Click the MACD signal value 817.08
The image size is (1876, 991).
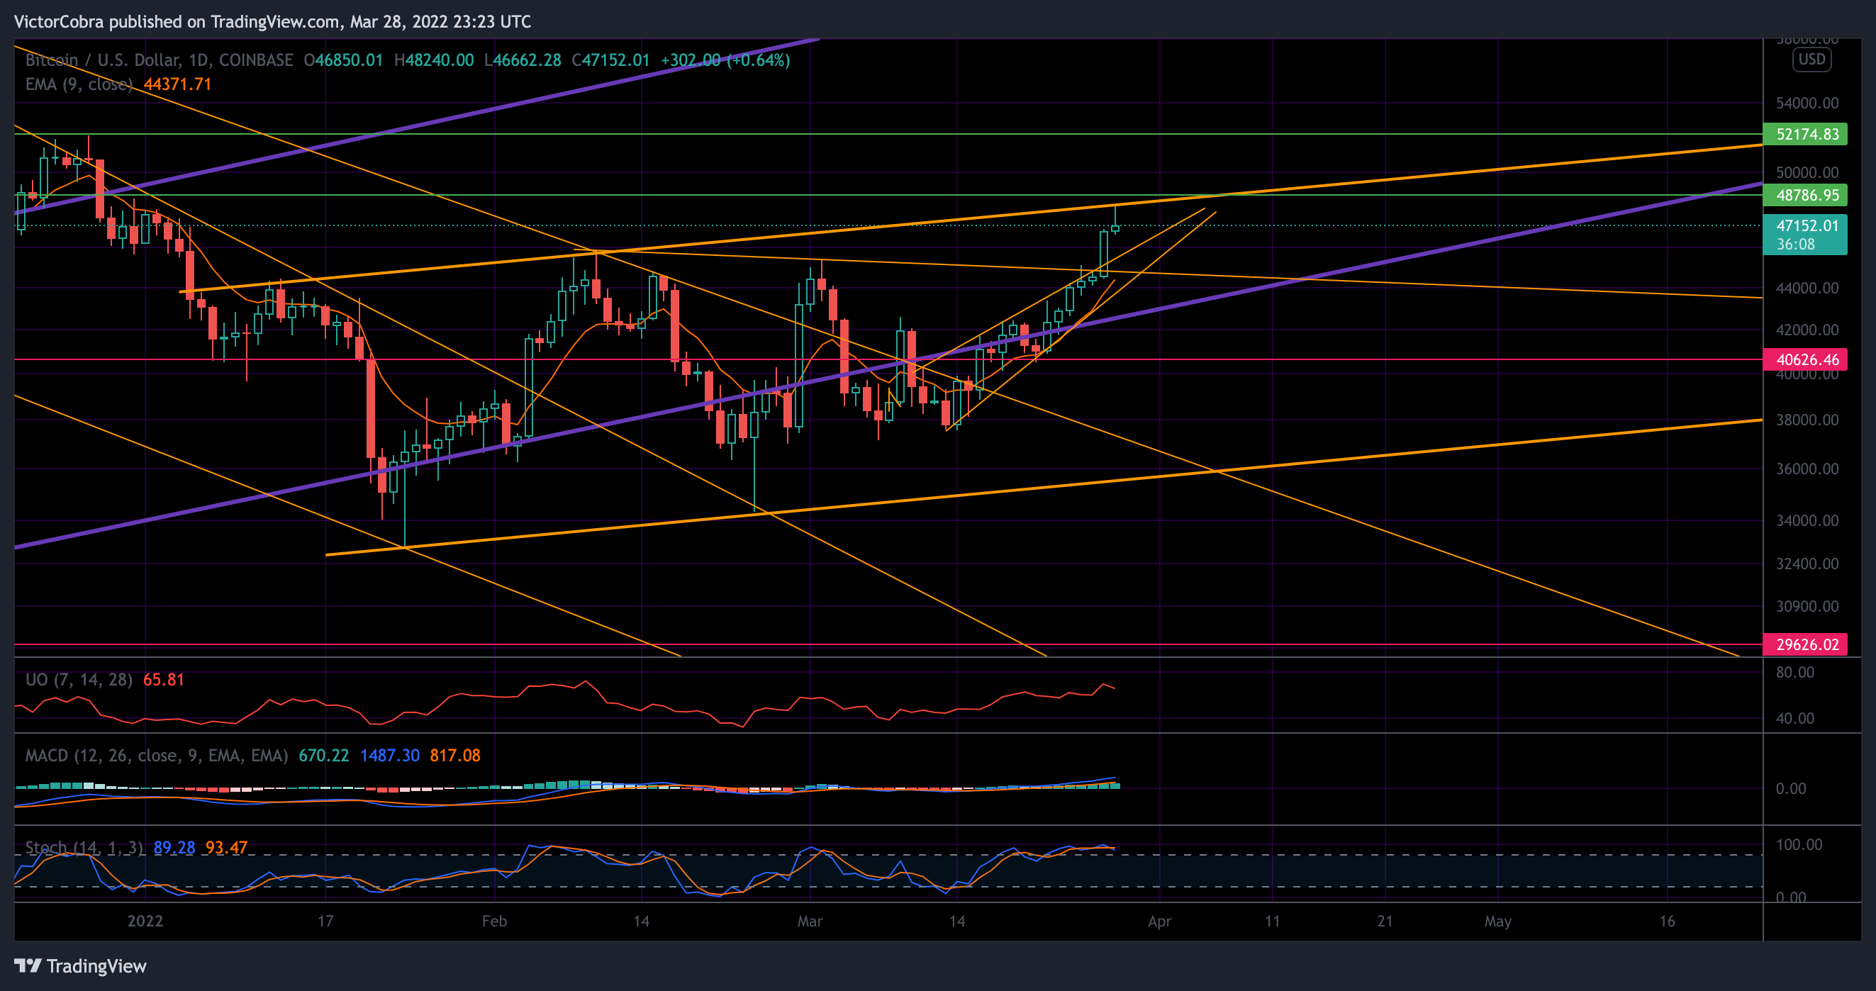click(x=455, y=756)
